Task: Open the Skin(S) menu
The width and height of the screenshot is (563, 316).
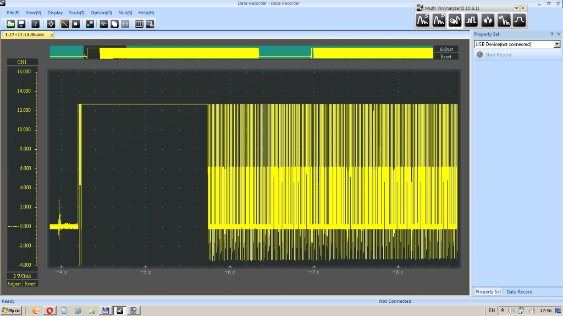Action: (x=125, y=13)
